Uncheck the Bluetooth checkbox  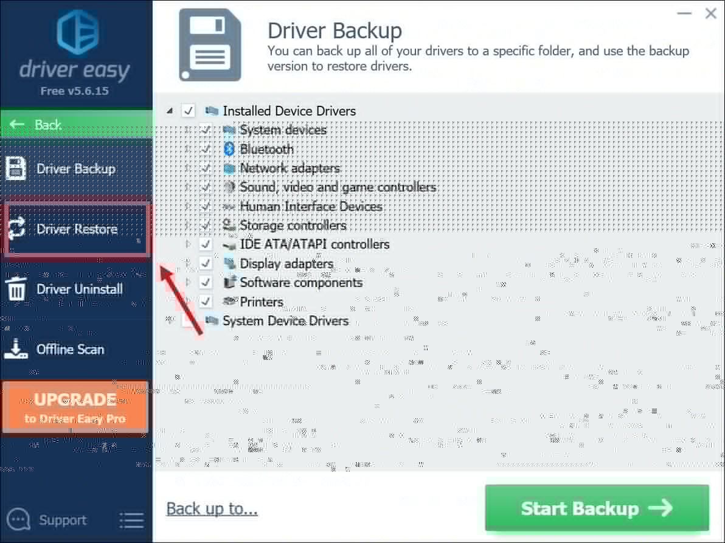click(206, 149)
